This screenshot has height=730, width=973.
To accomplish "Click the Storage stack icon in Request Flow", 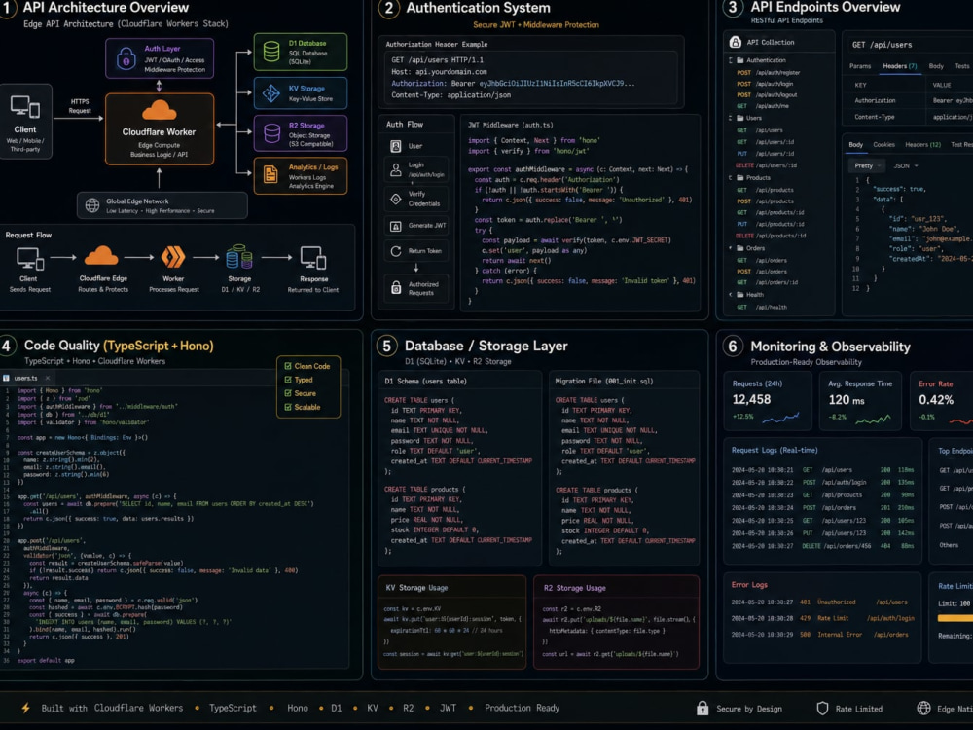I will coord(239,257).
